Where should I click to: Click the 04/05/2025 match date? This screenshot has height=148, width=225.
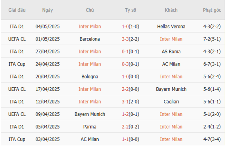click(x=47, y=26)
